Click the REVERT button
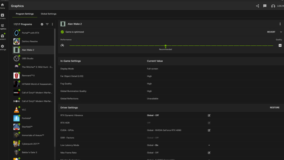 point(271,32)
